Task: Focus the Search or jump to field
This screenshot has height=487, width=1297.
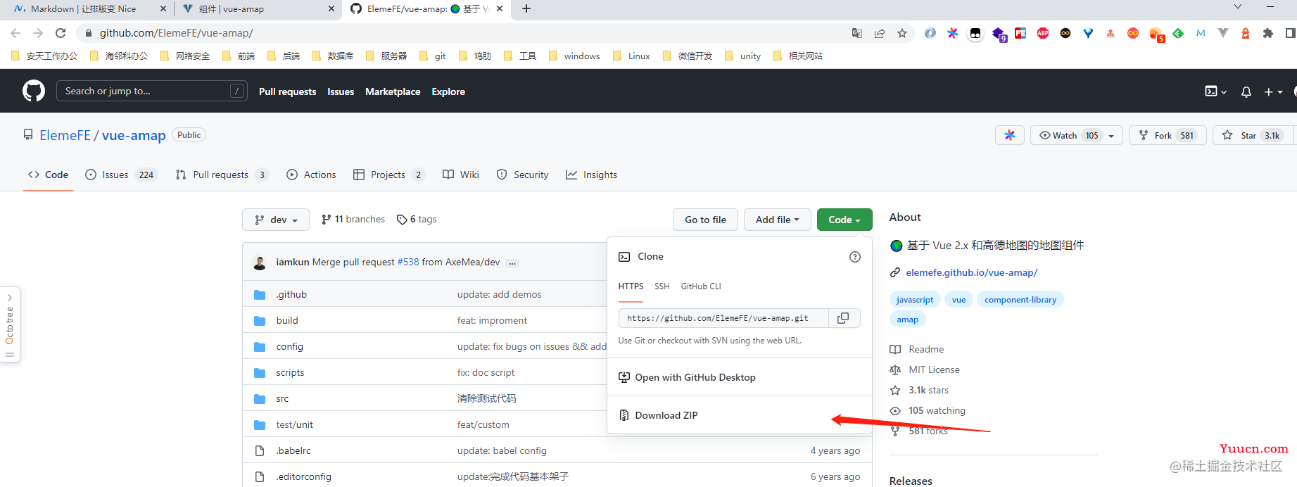Action: click(x=152, y=91)
